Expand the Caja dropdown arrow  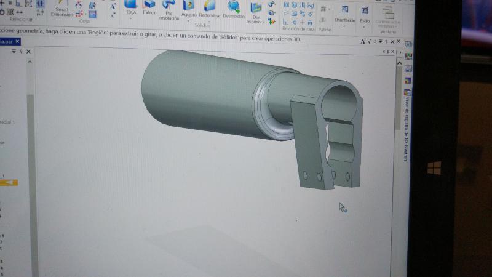coord(130,18)
